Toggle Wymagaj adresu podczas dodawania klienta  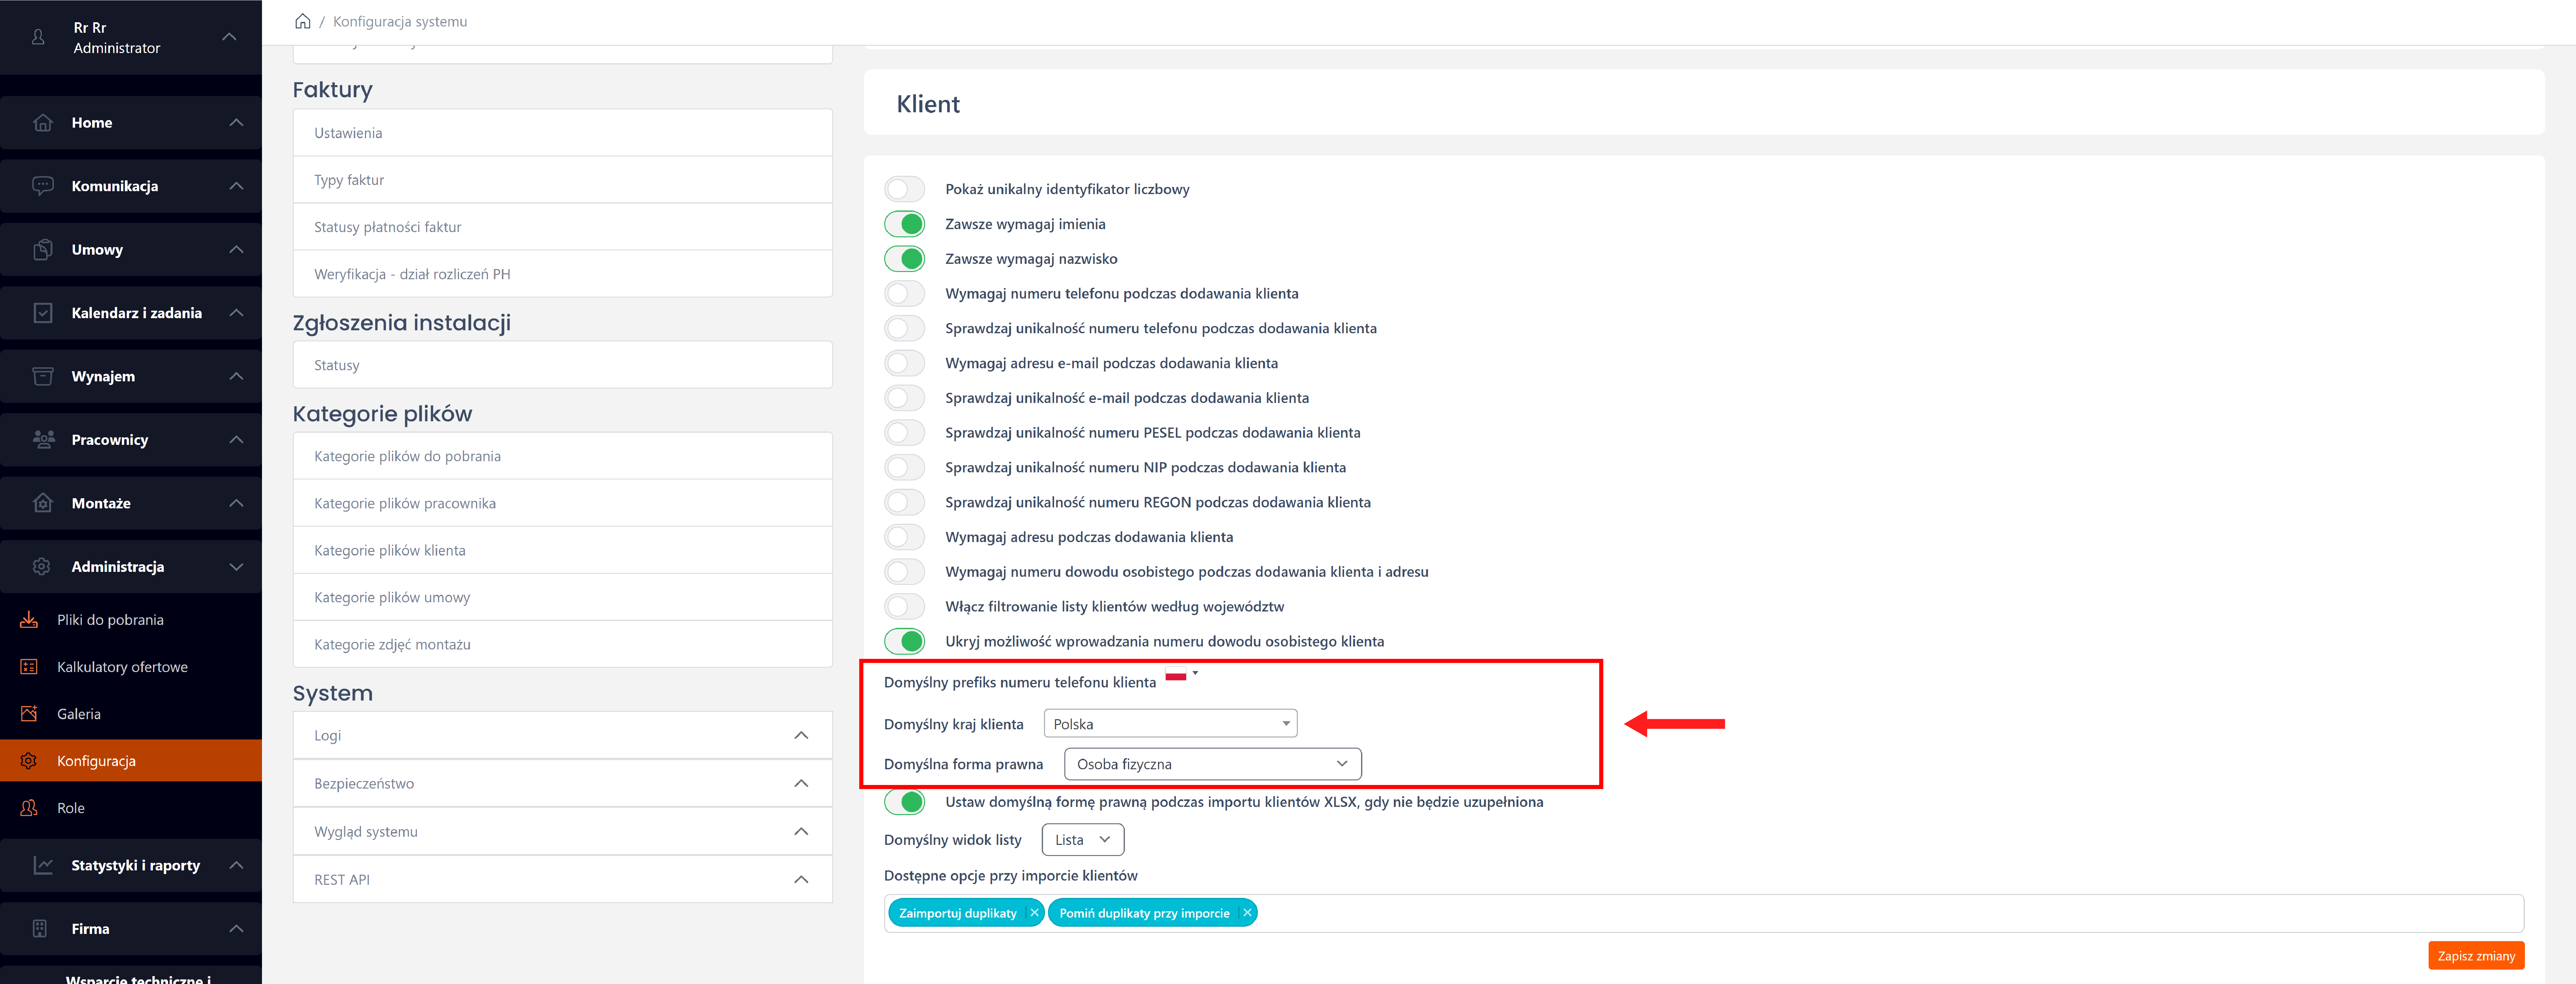tap(905, 537)
